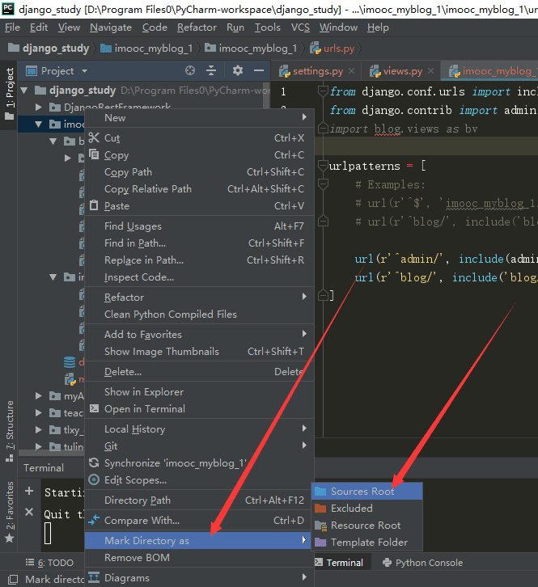The image size is (538, 587).
Task: Click the scroll-from-source target icon
Action: tap(190, 70)
